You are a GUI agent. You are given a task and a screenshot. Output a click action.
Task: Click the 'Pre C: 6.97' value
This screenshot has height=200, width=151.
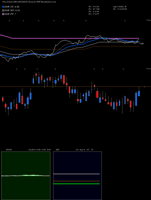pyautogui.click(x=94, y=14)
